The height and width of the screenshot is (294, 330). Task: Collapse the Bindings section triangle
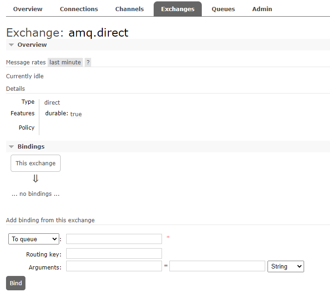tap(12, 147)
